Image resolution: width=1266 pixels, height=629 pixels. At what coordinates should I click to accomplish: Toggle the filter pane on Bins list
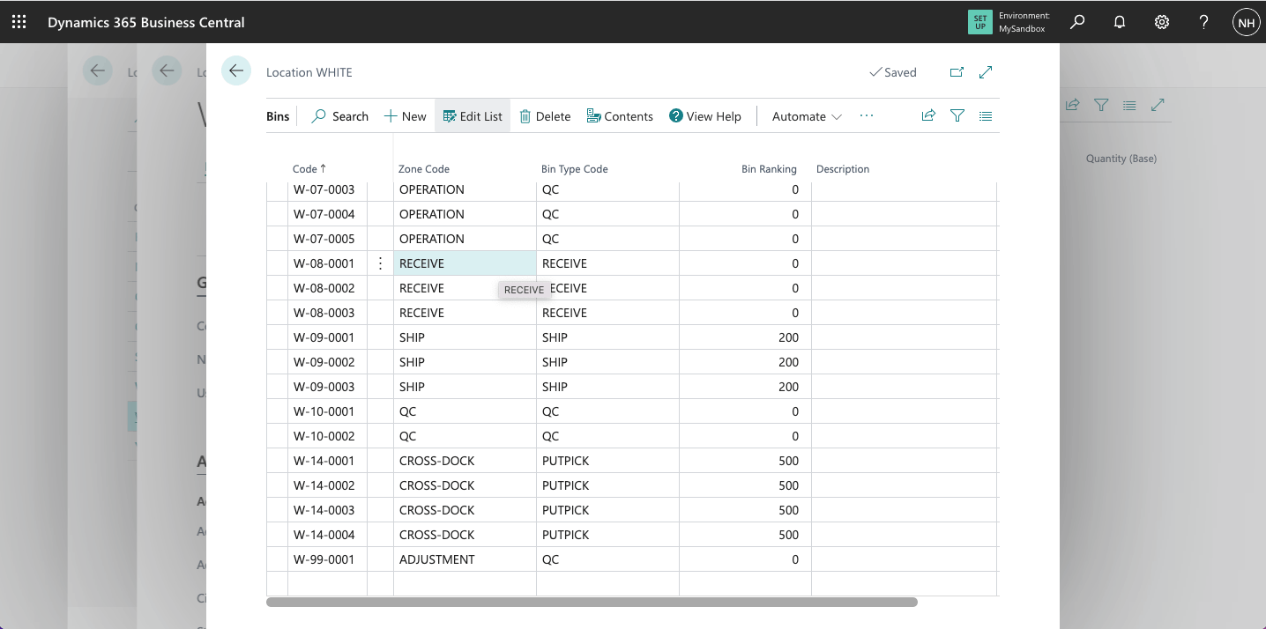[x=957, y=115]
